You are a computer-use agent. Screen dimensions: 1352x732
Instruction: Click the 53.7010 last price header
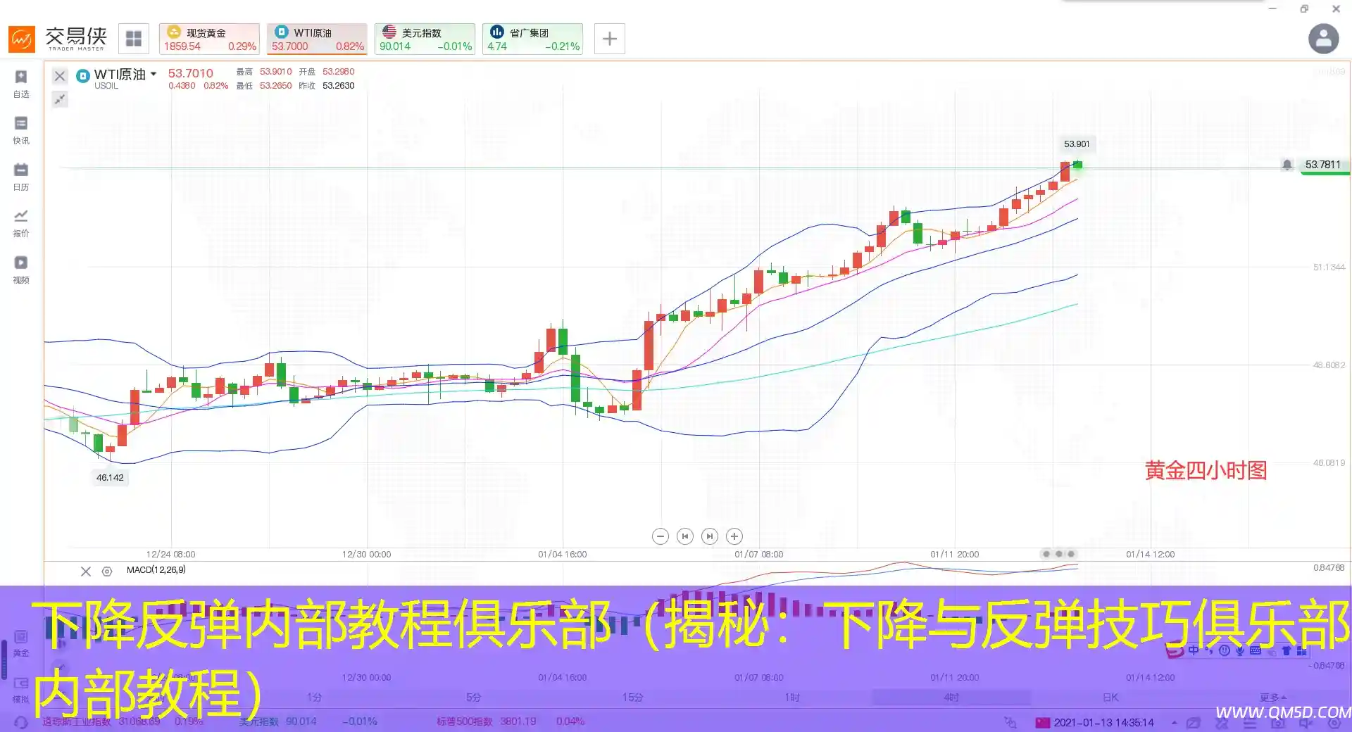tap(190, 73)
